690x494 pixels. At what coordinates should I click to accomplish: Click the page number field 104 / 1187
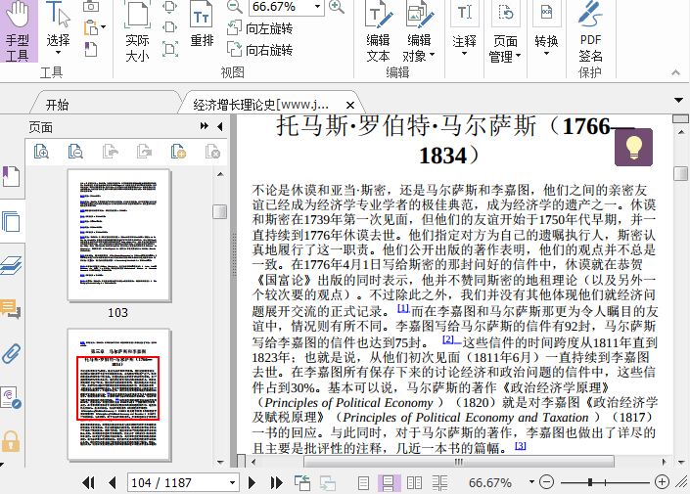(183, 482)
